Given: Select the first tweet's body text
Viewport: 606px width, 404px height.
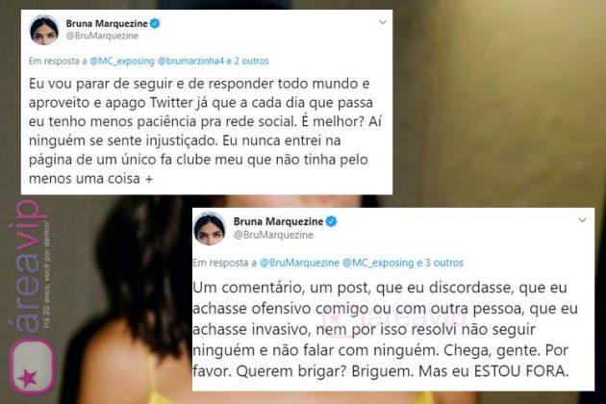Looking at the screenshot, I should tap(205, 131).
